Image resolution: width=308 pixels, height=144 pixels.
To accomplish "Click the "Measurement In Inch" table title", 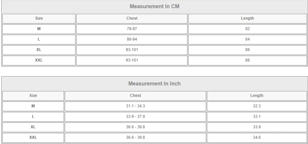I will click(154, 83).
